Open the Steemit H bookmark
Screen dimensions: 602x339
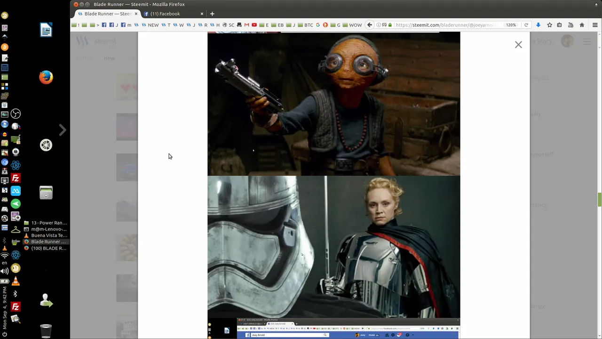(215, 25)
